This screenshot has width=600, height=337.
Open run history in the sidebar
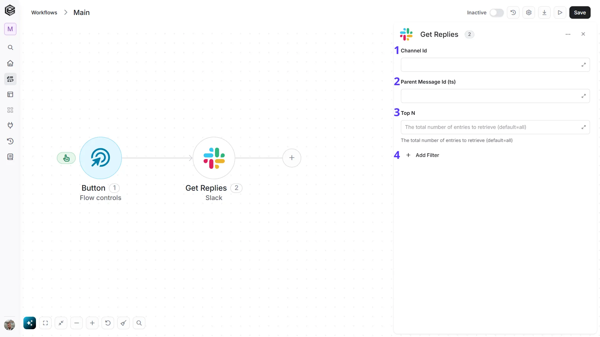point(10,141)
